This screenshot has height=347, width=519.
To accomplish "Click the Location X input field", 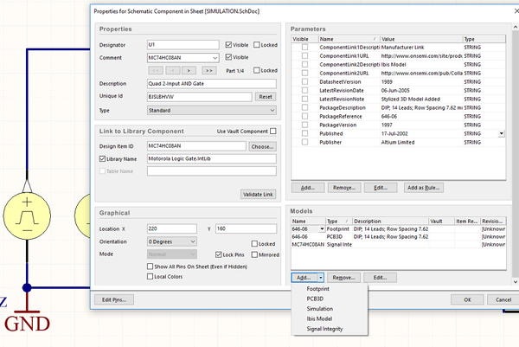I will click(x=172, y=228).
